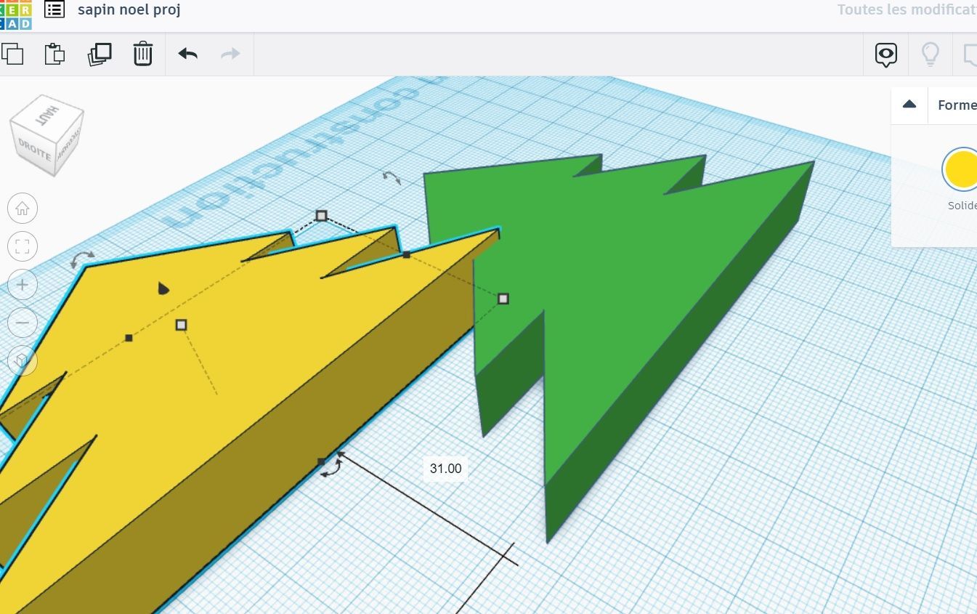
Task: Undo the last action
Action: (x=188, y=54)
